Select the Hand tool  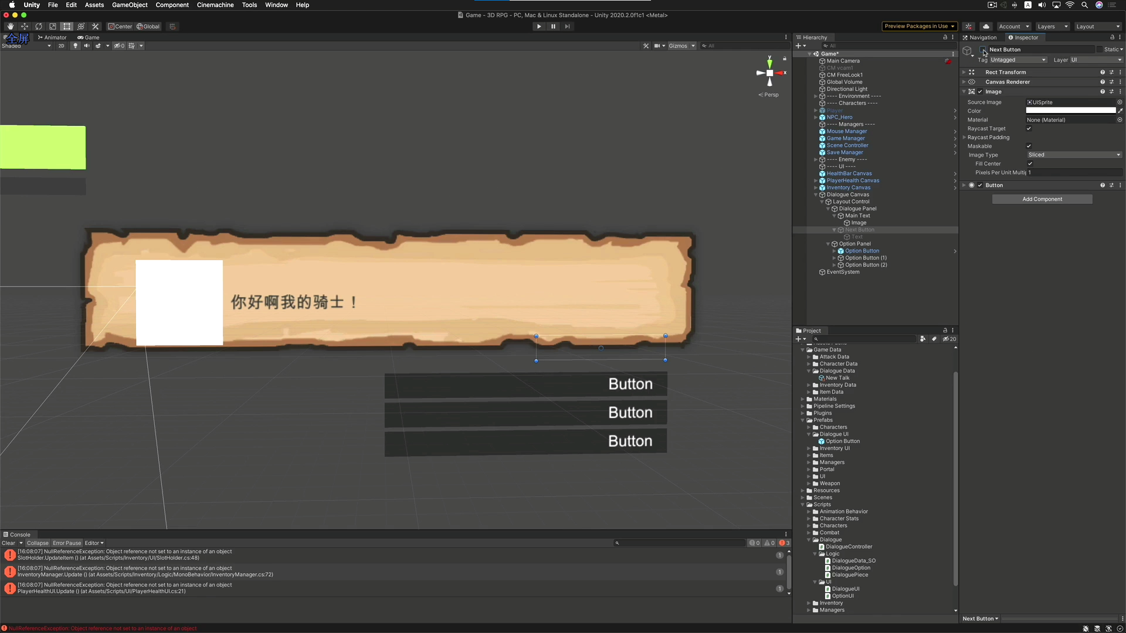[x=11, y=26]
